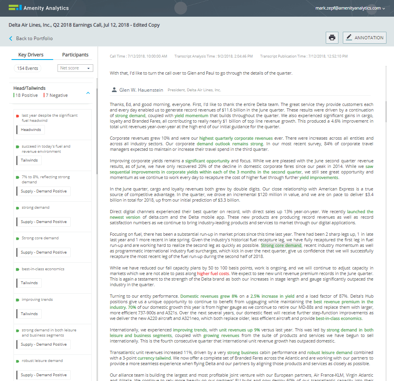Click highlighted 'demand outlook remains strong' phrase

click(x=230, y=144)
